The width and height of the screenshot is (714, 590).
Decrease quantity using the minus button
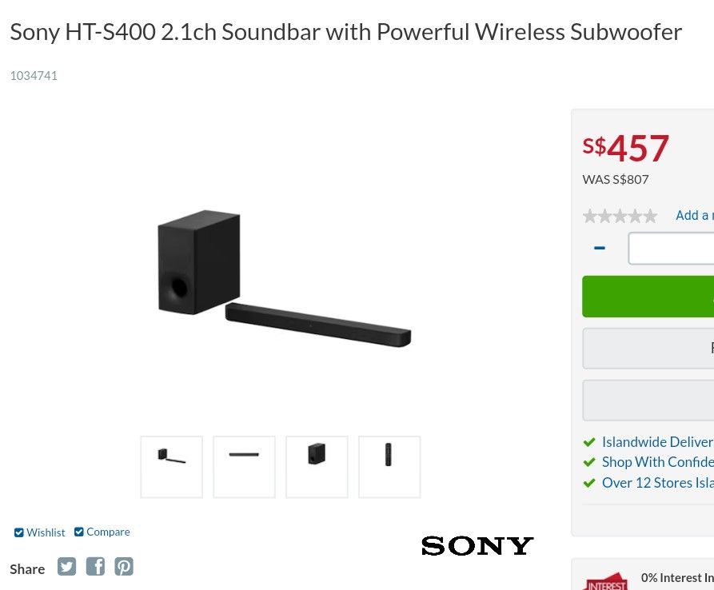[599, 248]
